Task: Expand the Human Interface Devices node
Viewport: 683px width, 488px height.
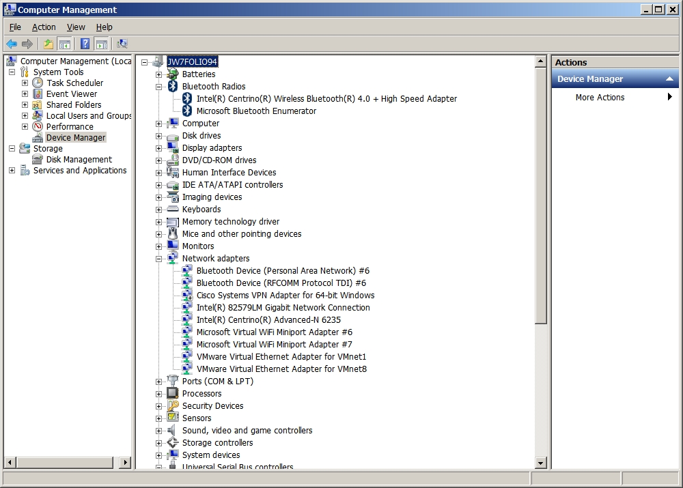Action: pyautogui.click(x=158, y=173)
